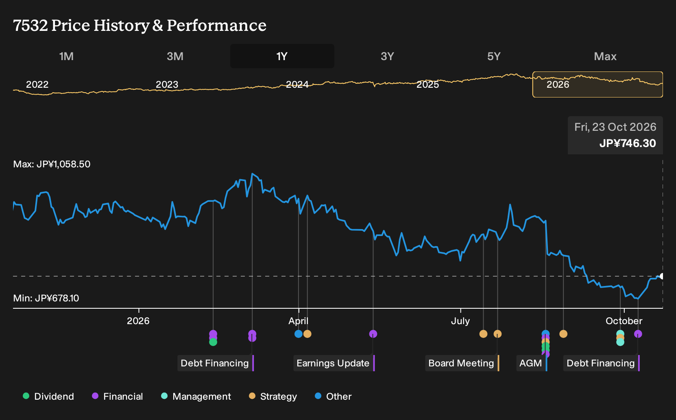This screenshot has height=420, width=676.
Task: Toggle Strategy events in the legend
Action: pyautogui.click(x=273, y=396)
